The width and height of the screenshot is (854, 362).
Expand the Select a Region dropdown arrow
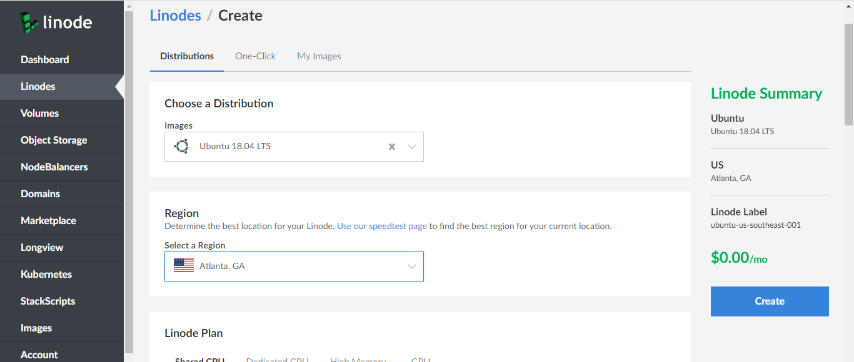coord(412,267)
